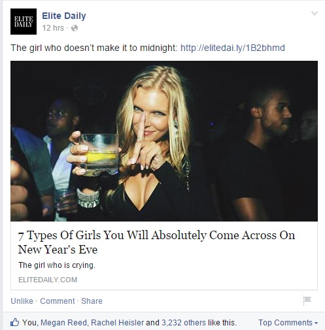
Task: Open Megan Reed's profile
Action: (x=63, y=323)
